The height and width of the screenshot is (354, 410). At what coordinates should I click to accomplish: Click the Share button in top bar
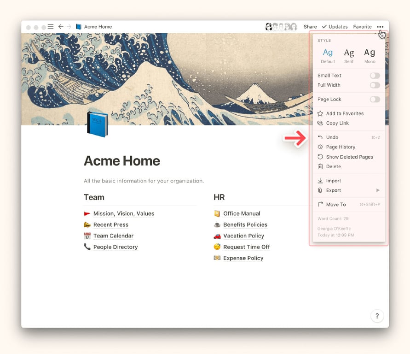[310, 27]
